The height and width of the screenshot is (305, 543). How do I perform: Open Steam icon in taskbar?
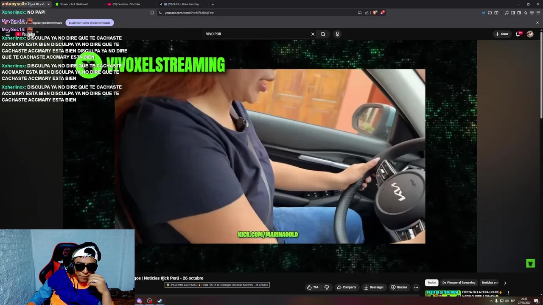tap(160, 301)
